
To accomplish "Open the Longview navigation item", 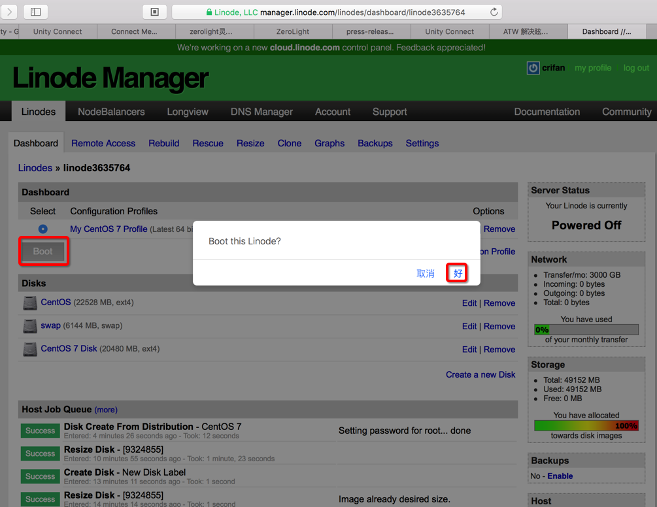I will [188, 111].
